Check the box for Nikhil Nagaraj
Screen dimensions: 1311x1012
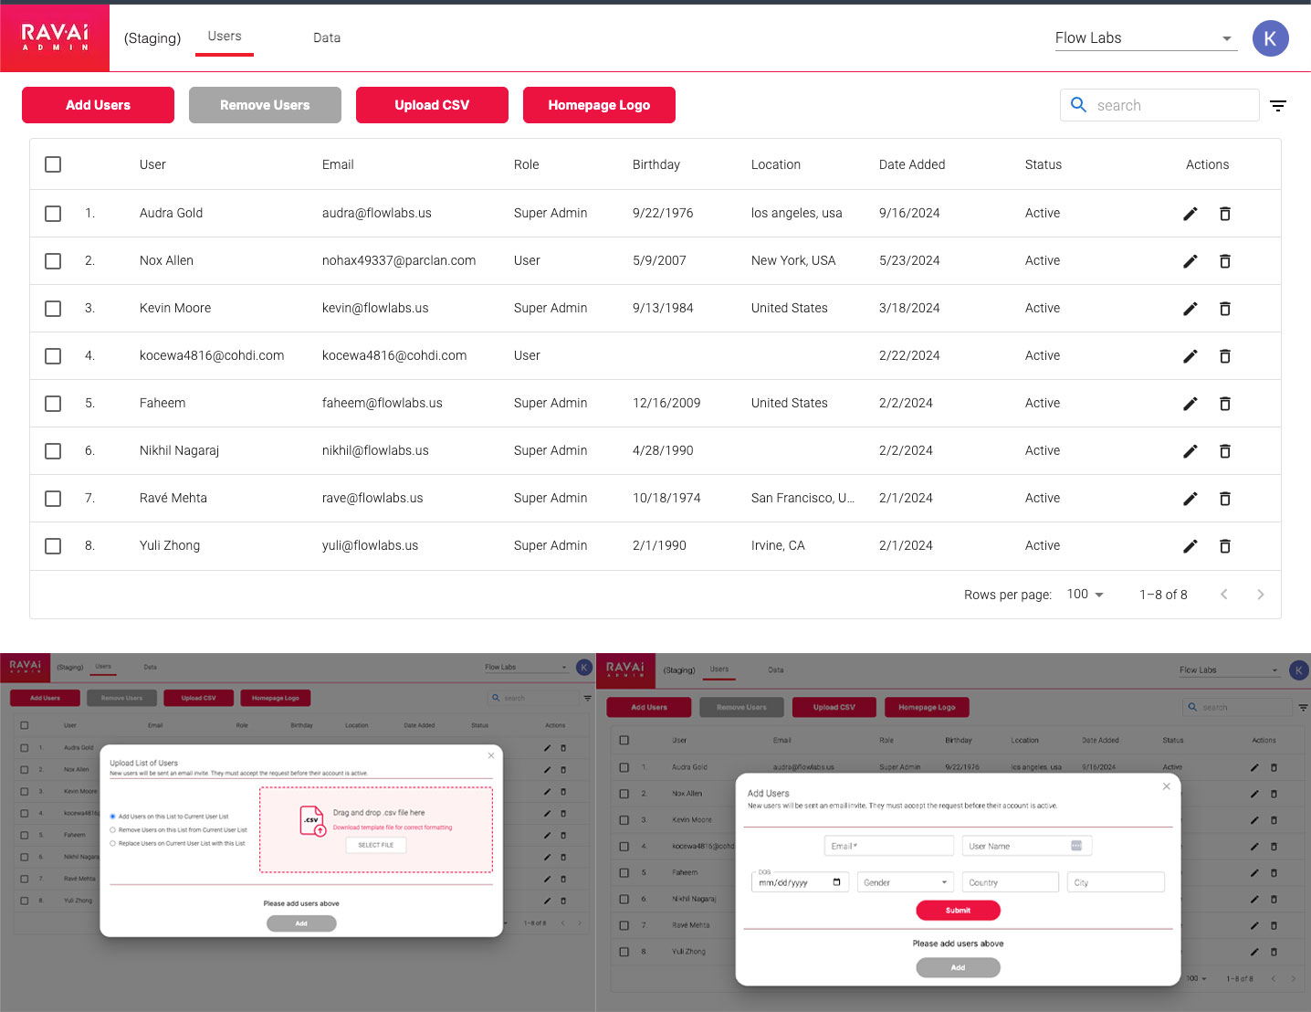53,451
